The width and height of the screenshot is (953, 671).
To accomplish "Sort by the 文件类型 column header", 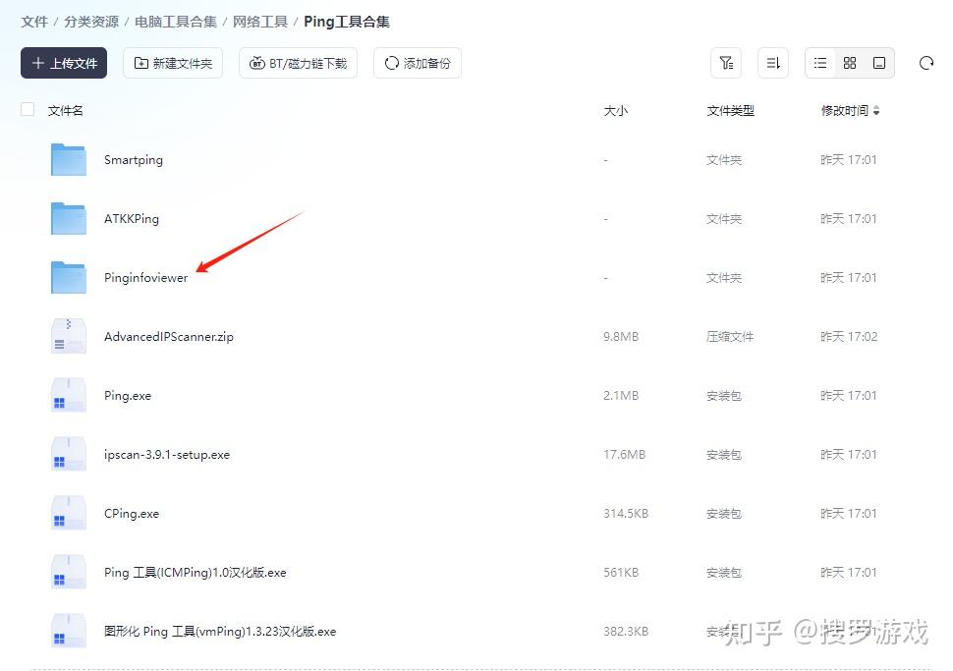I will pyautogui.click(x=732, y=111).
